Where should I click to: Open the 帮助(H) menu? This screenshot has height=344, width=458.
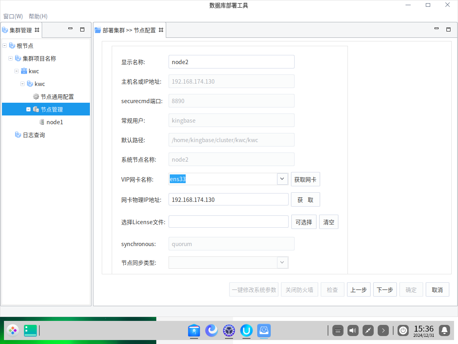[38, 16]
